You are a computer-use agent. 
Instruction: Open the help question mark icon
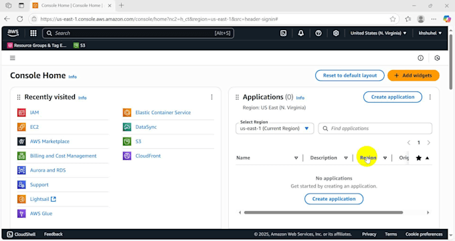coord(318,33)
